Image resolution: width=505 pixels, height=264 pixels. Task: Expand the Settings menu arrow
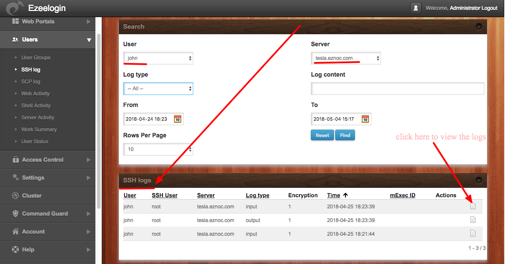click(89, 178)
